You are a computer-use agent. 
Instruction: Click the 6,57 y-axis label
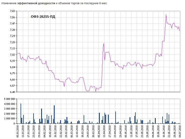coord(12,86)
